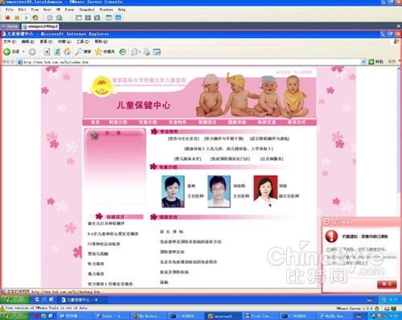Expand the IE address bar history dropdown

363,62
